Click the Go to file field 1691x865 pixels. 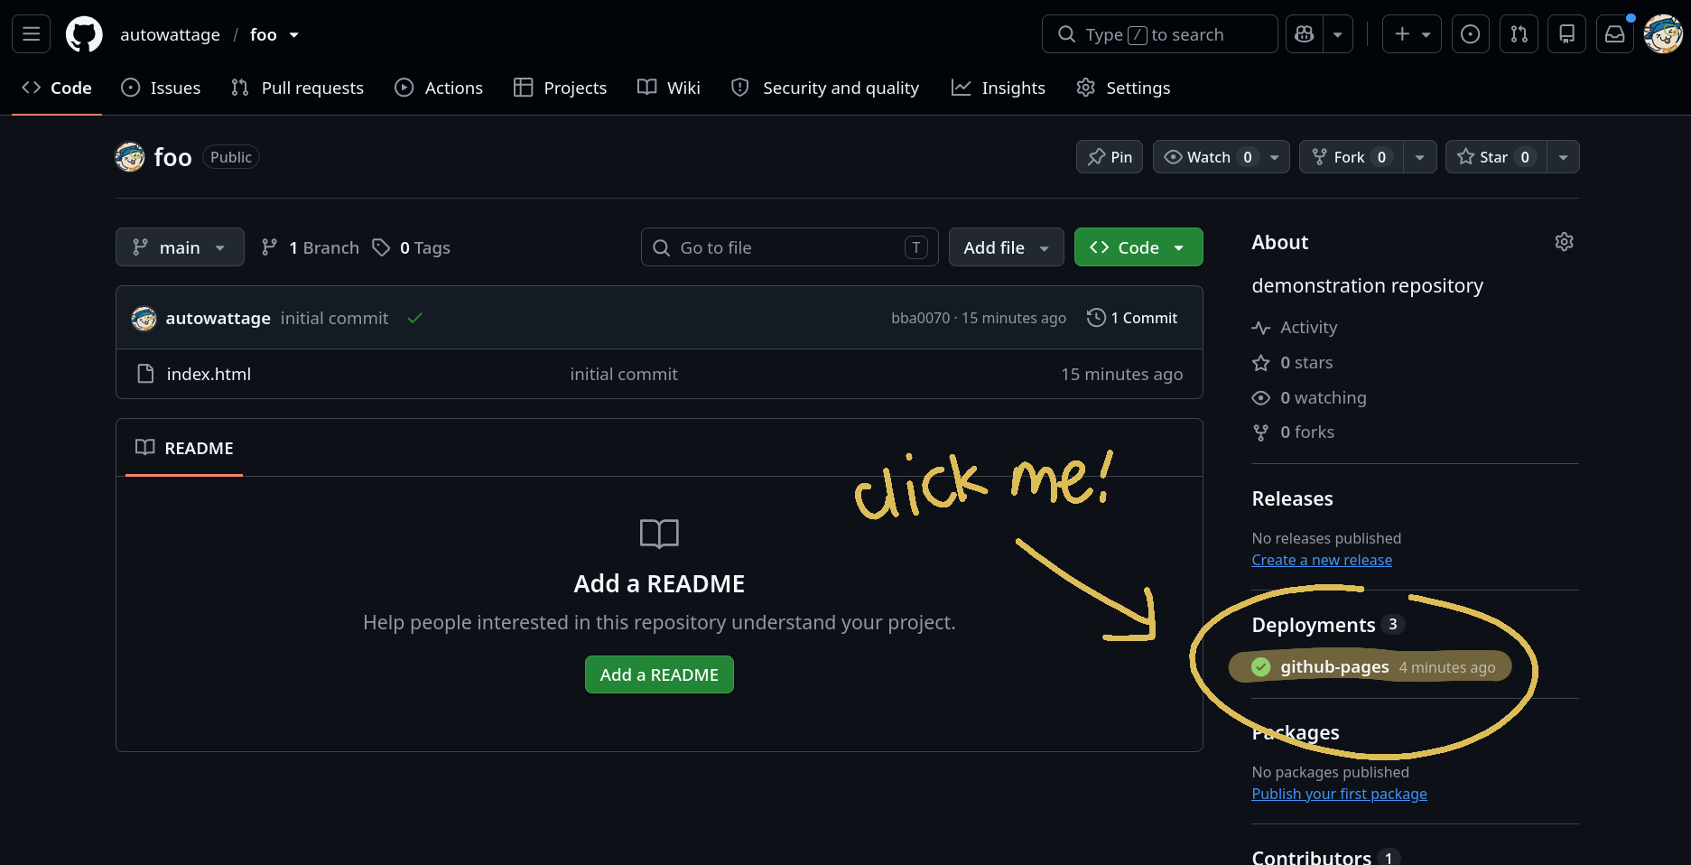(x=790, y=247)
